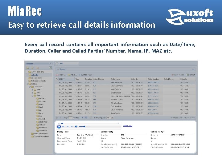Adjust the audio player volume slider
The height and width of the screenshot is (166, 222).
[x=84, y=127]
